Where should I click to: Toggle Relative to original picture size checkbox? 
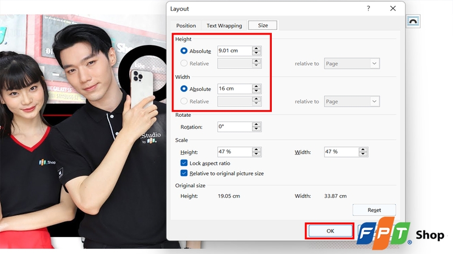pos(183,173)
